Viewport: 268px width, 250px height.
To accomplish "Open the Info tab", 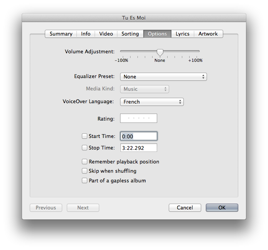I will point(86,34).
